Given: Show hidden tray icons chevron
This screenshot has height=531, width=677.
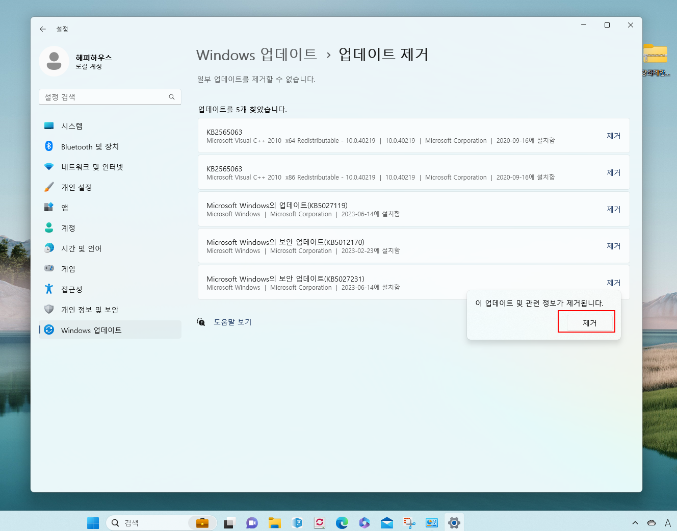Looking at the screenshot, I should click(635, 523).
